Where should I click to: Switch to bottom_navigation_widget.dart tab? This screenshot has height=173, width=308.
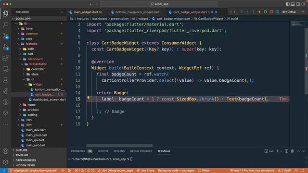137,12
